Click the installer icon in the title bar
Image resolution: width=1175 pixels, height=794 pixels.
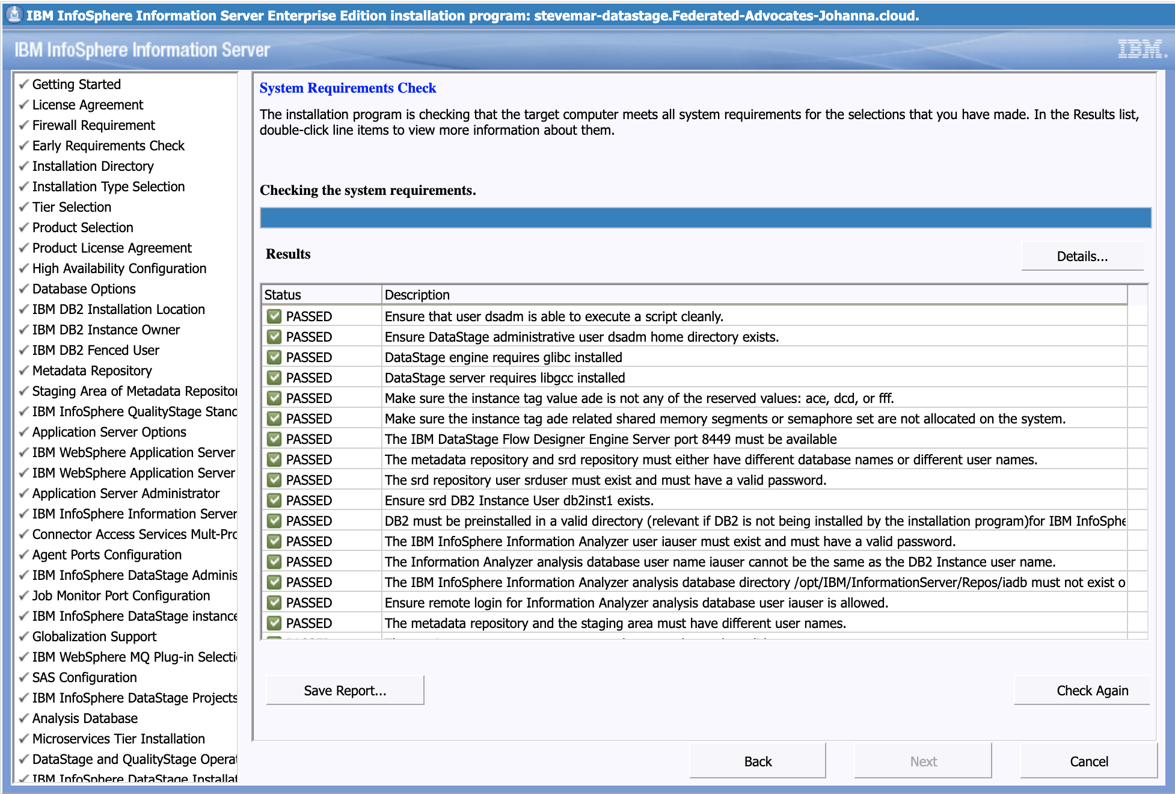click(14, 14)
